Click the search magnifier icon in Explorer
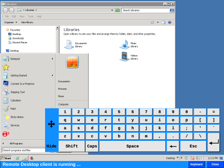 172,10
